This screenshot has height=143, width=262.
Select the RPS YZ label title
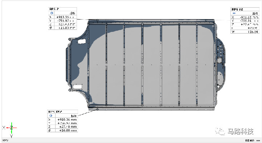(x=237, y=9)
